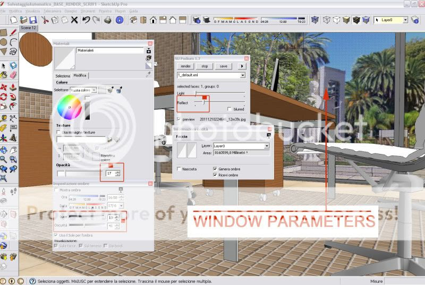Click the Oscurità value stepper
The width and height of the screenshot is (425, 285).
click(117, 226)
